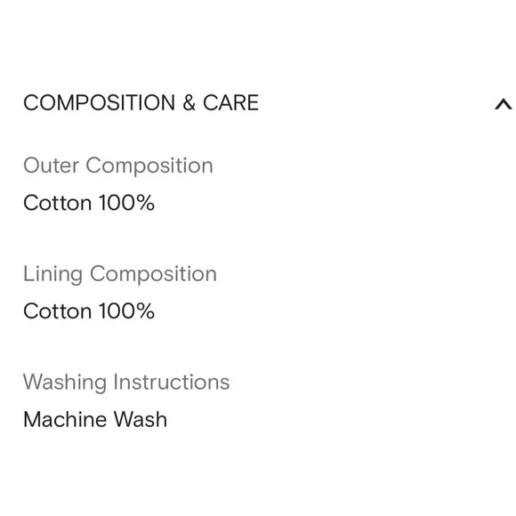
Task: Click the word Machine in Machine Wash
Action: [x=65, y=419]
